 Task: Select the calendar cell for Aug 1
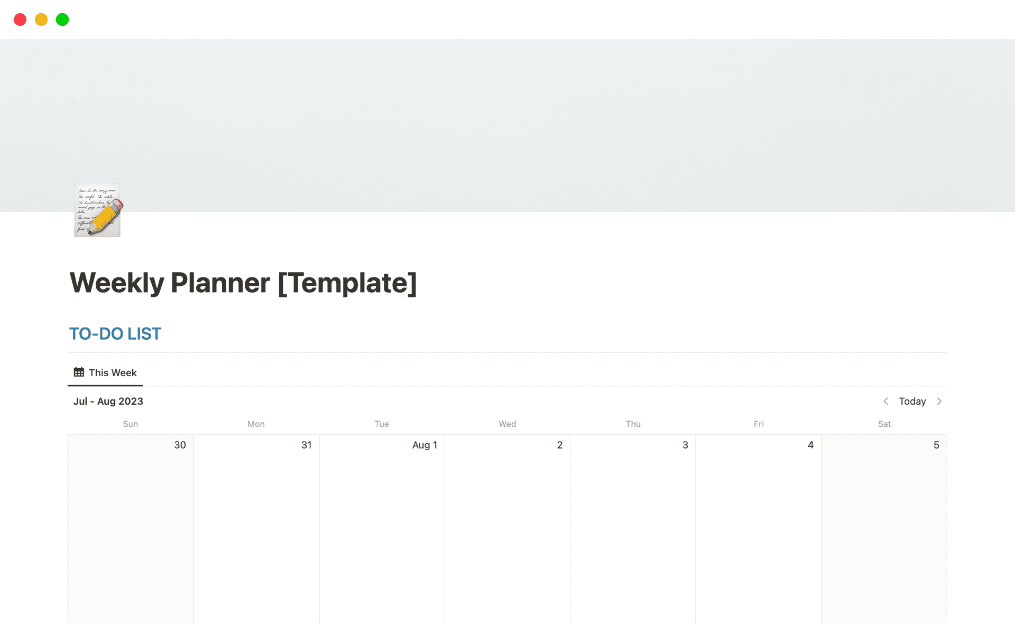coord(381,528)
